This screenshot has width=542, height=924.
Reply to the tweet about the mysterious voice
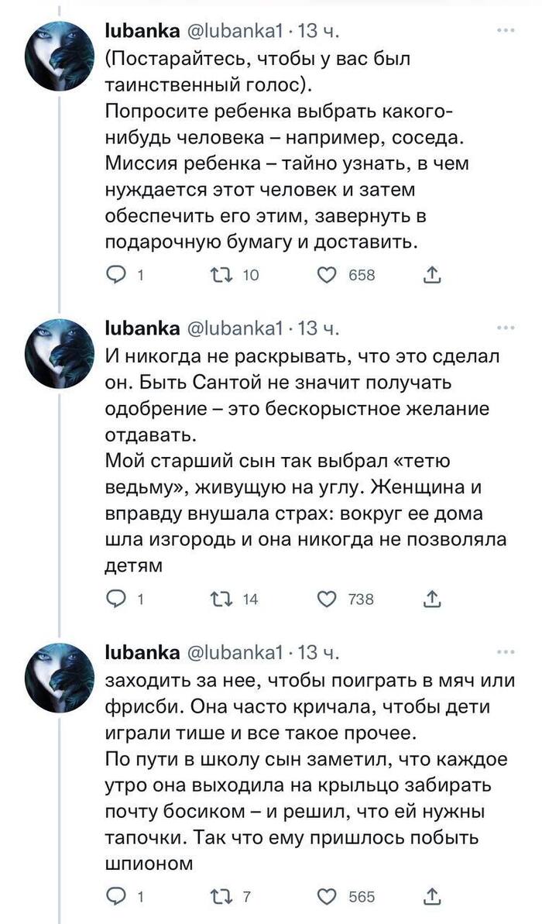coord(115,275)
